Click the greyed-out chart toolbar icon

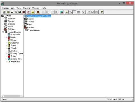tap(93, 12)
